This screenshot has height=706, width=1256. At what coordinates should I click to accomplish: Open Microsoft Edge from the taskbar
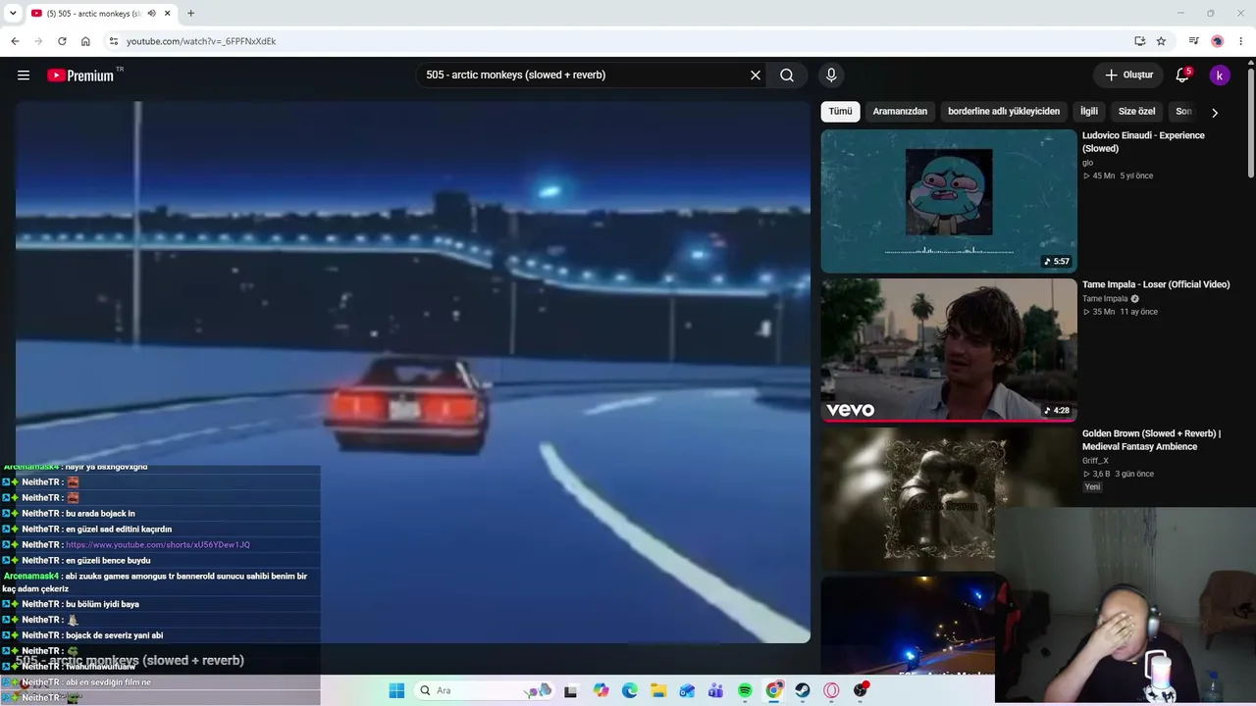coord(629,690)
